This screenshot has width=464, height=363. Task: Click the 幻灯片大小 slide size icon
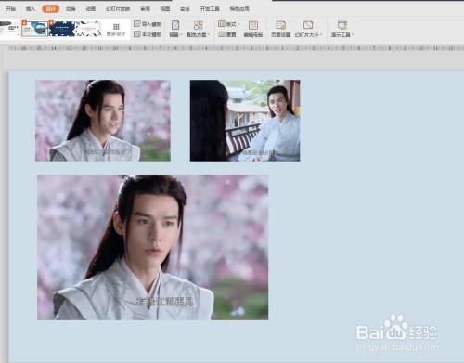308,25
